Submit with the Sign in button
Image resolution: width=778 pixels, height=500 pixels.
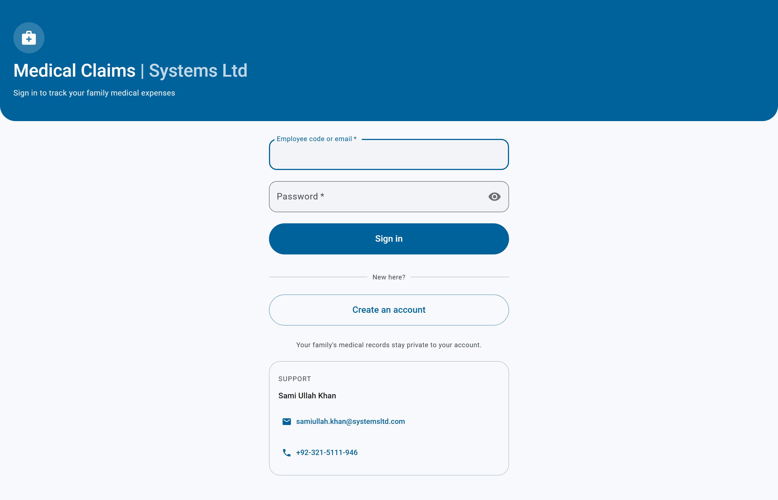point(389,239)
